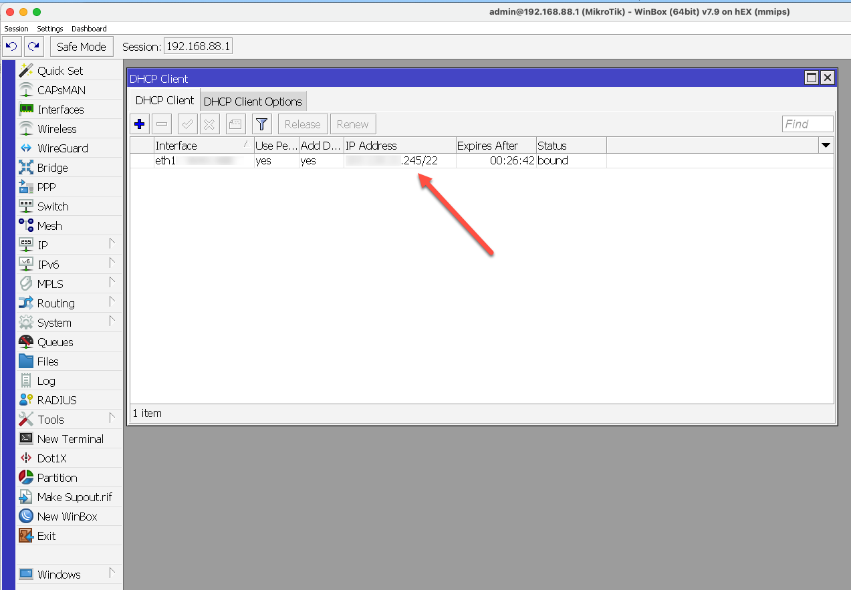Open the filter in DHCP Client window
The height and width of the screenshot is (590, 851).
(x=261, y=124)
